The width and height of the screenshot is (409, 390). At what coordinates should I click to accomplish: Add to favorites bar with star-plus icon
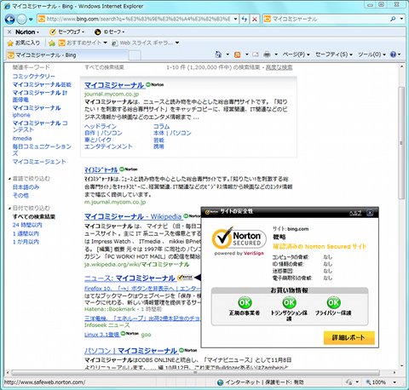52,43
